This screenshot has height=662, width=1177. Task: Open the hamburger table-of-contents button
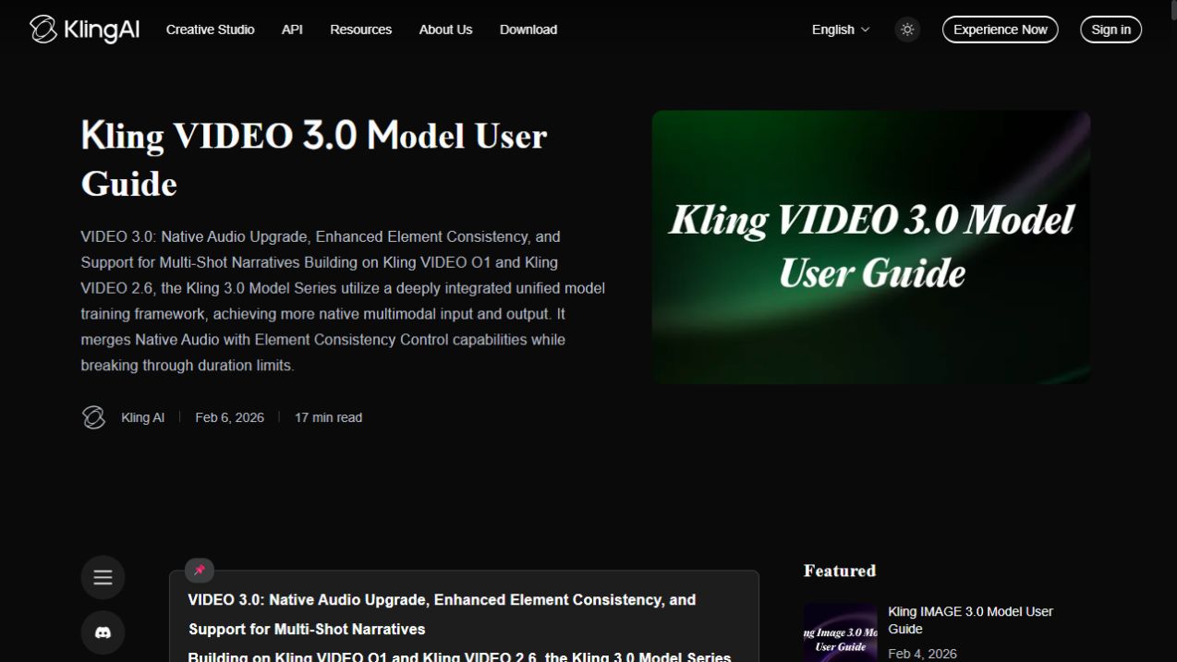pos(103,577)
